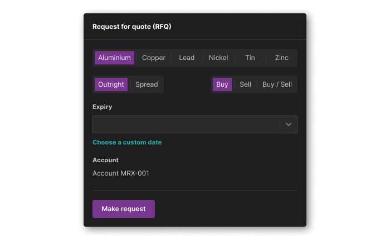
Task: Switch metal selection to Zinc
Action: pos(282,58)
